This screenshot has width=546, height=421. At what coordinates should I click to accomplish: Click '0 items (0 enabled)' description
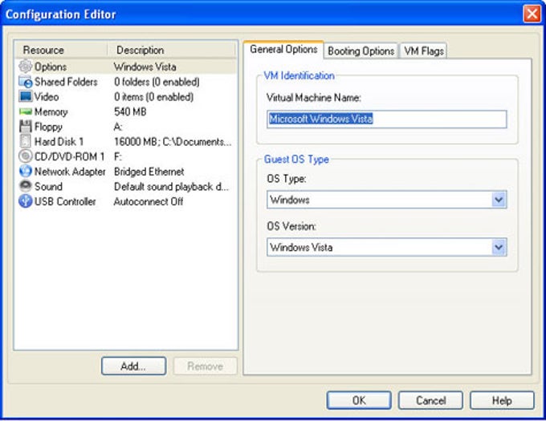pos(153,97)
